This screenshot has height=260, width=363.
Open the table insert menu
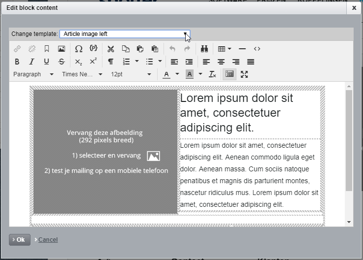pos(224,49)
